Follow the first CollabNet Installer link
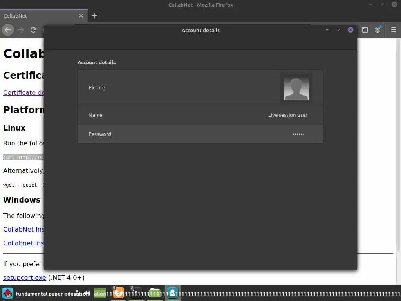Image resolution: width=401 pixels, height=301 pixels. click(23, 229)
